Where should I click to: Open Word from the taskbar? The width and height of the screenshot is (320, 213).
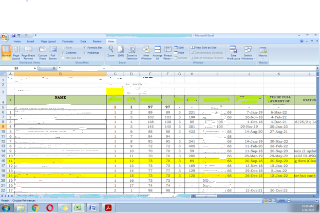pyautogui.click(x=92, y=208)
